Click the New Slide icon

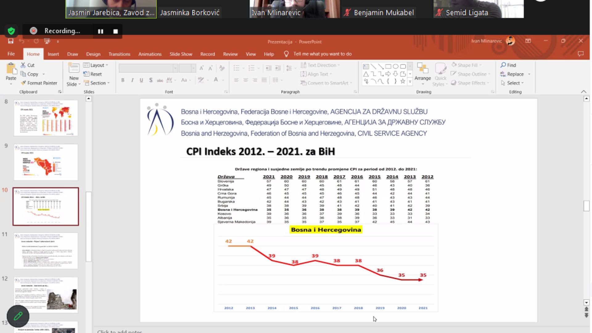[74, 68]
